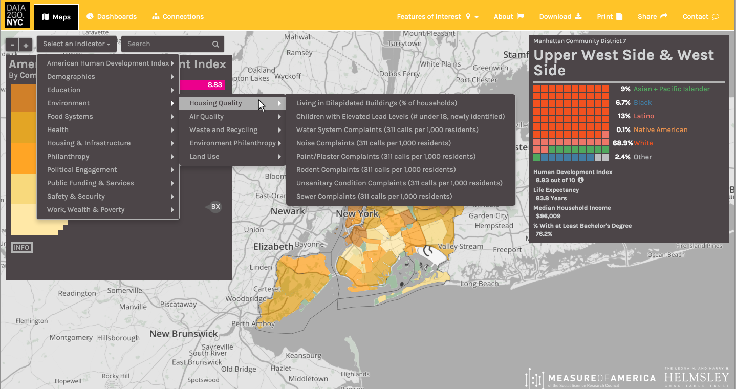Click the Black demographic label
This screenshot has height=389, width=736.
pos(643,103)
